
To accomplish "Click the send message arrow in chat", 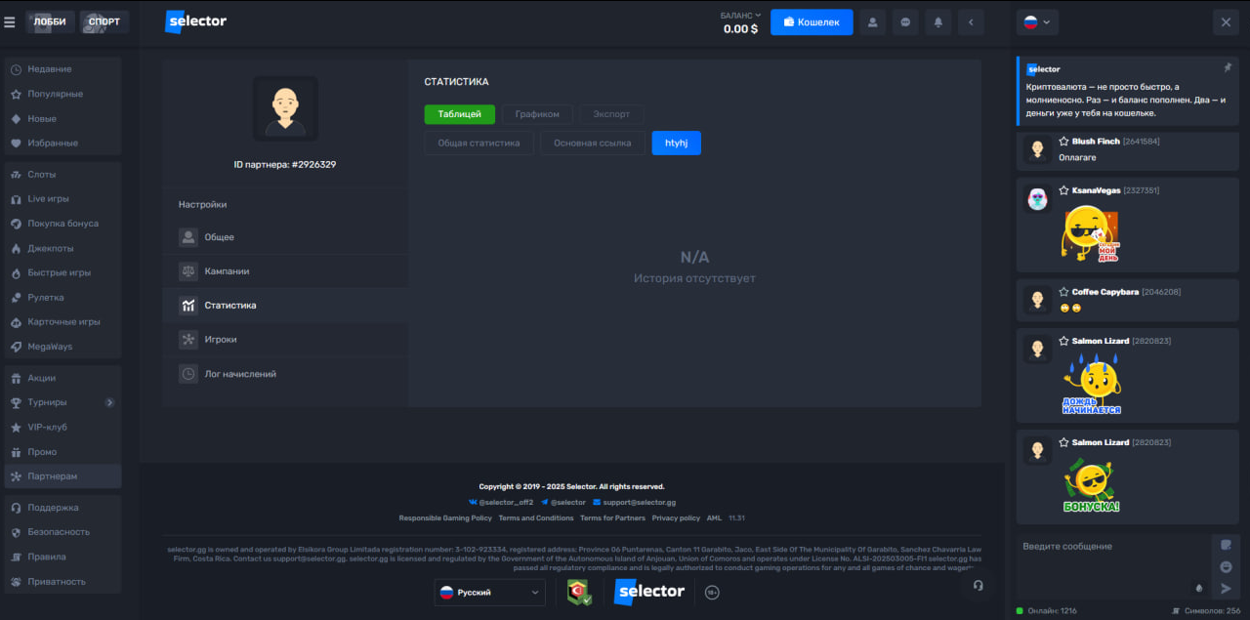I will point(1225,588).
